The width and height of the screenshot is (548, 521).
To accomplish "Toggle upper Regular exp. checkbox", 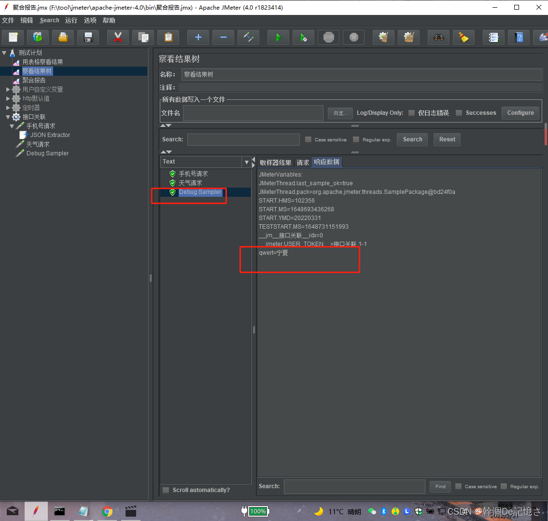I will 356,139.
